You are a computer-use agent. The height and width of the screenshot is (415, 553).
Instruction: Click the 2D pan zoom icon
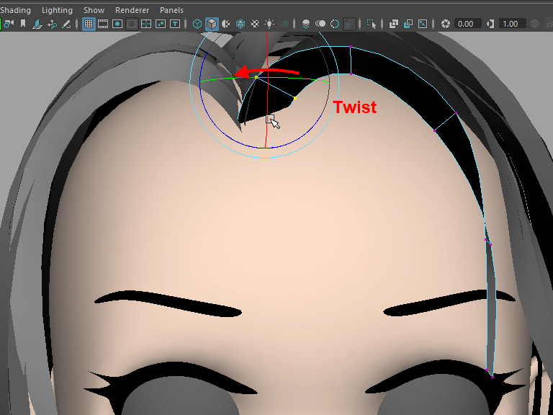[x=52, y=24]
